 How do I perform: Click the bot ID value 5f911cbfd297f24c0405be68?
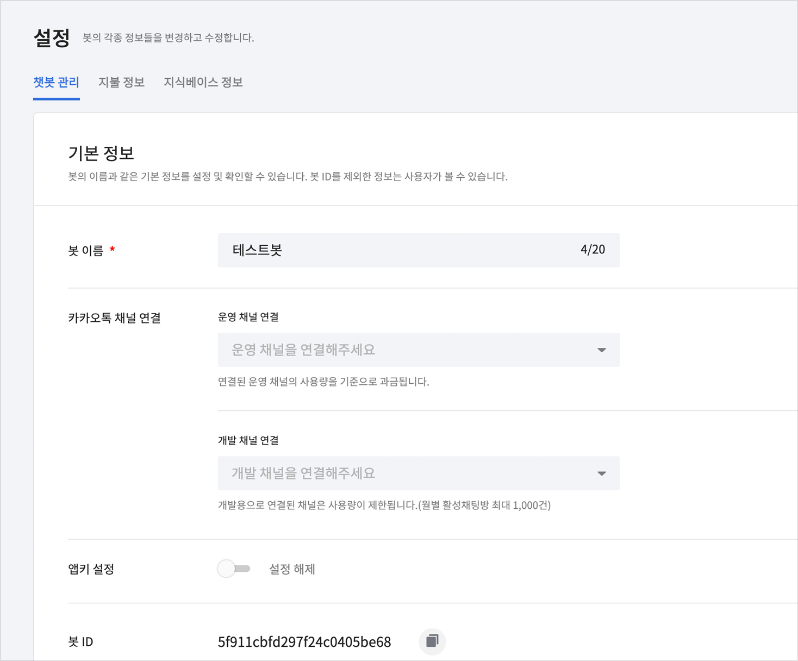click(304, 642)
